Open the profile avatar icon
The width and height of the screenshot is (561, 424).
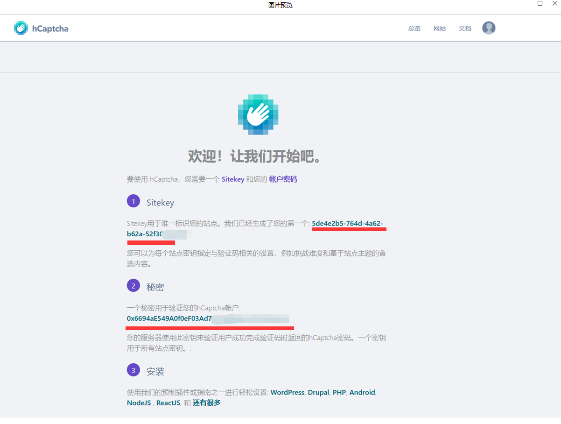pos(489,28)
